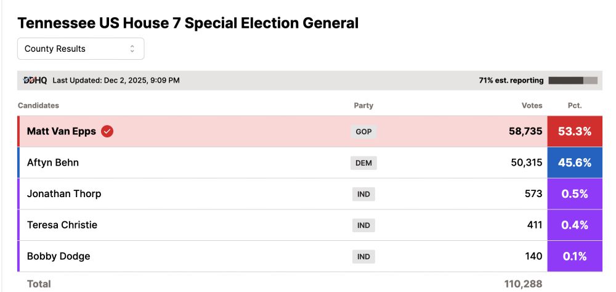Select the Matt Van Epps candidate name
The height and width of the screenshot is (292, 616).
(62, 131)
